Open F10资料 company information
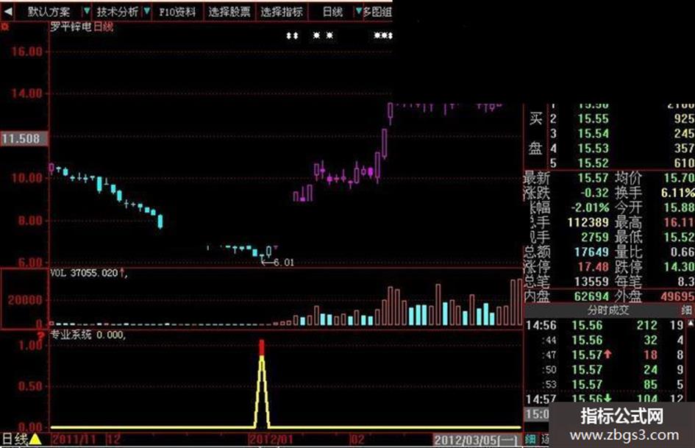This screenshot has width=695, height=448. click(x=177, y=12)
